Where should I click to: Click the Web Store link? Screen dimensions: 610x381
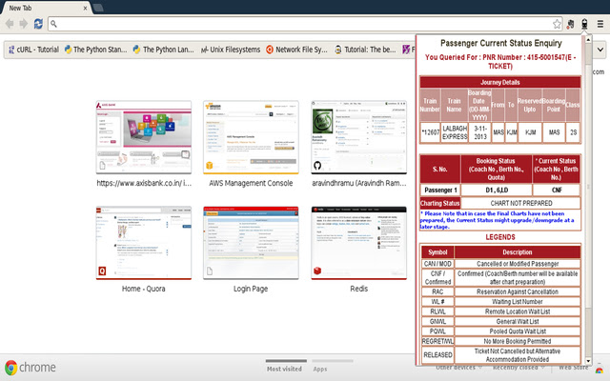(574, 368)
